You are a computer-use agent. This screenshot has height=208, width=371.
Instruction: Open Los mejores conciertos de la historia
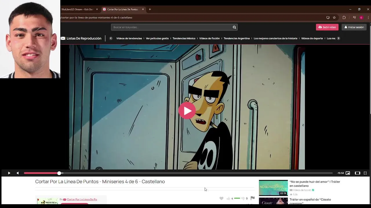click(x=275, y=38)
